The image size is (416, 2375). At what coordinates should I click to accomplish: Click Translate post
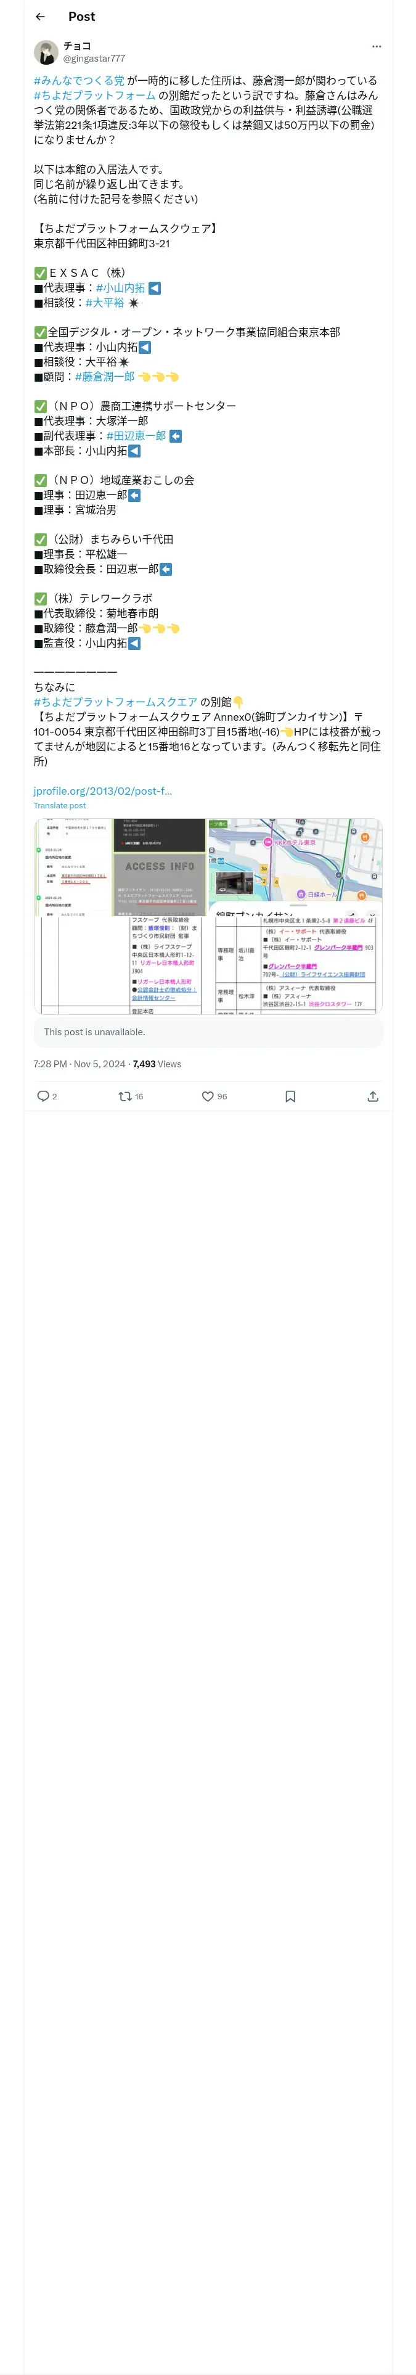coord(60,806)
